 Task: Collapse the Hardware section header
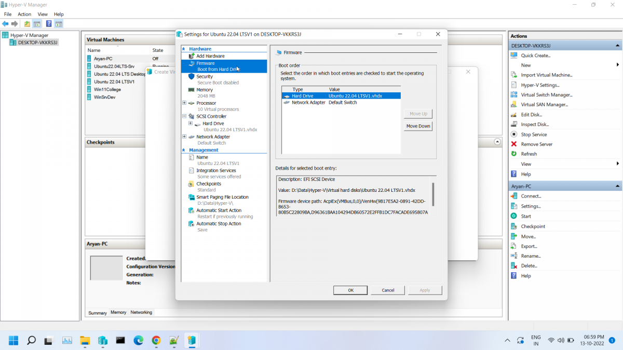(184, 49)
